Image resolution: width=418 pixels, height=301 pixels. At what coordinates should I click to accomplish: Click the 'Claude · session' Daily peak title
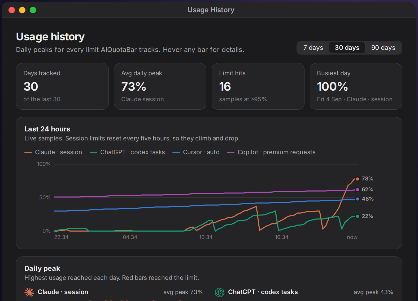pyautogui.click(x=63, y=292)
